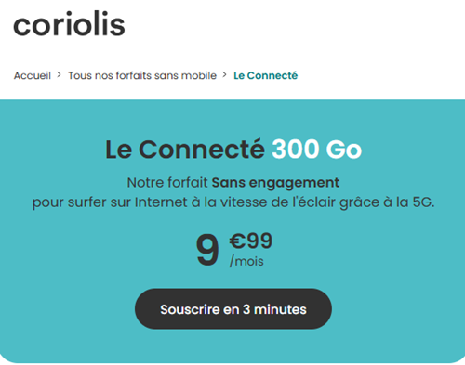Go to the Accueil breadcrumb link
The width and height of the screenshot is (465, 365).
(33, 75)
